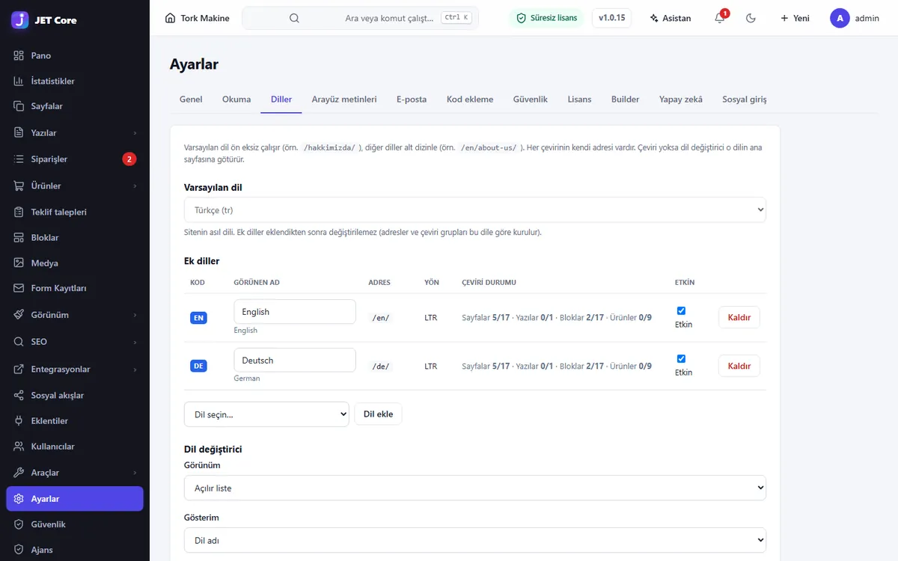The height and width of the screenshot is (561, 898).
Task: Click the Teklif talepleri clipboard icon
Action: pyautogui.click(x=19, y=212)
